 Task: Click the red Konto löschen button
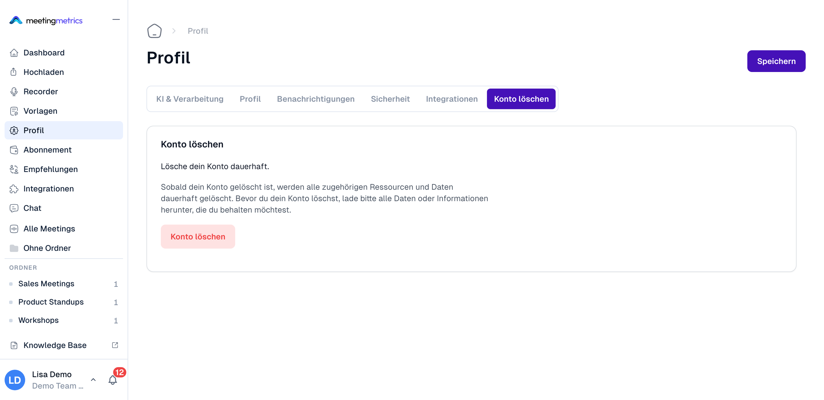[x=198, y=237]
